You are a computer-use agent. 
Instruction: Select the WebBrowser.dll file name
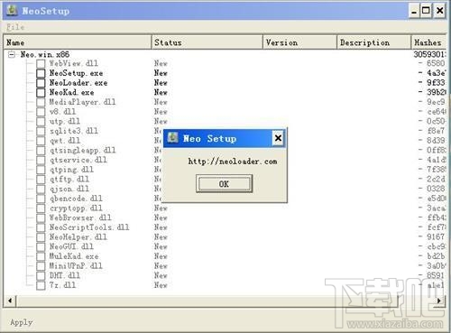[x=80, y=217]
